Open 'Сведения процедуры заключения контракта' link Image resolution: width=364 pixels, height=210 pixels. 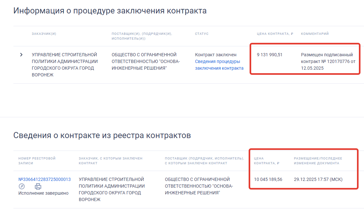coord(219,65)
